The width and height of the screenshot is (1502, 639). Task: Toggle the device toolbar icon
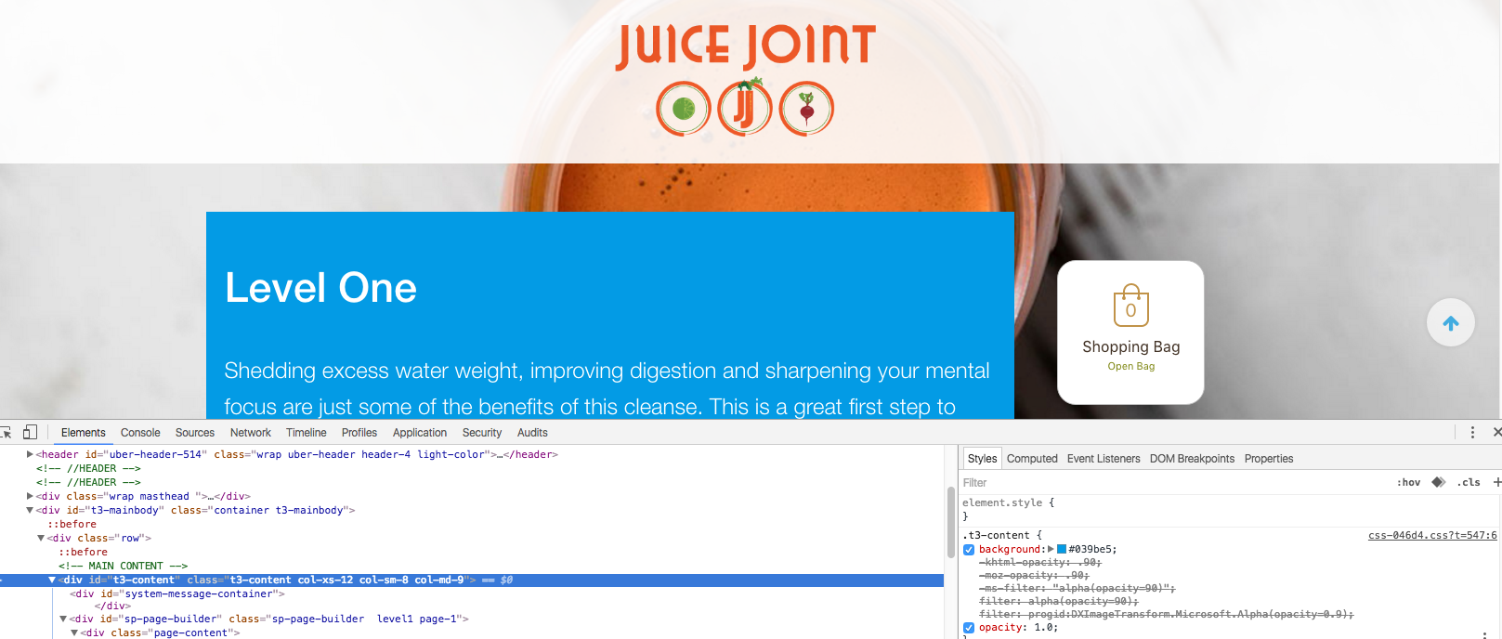click(30, 433)
